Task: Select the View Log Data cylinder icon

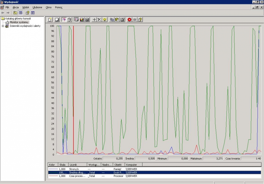Action: point(69,20)
